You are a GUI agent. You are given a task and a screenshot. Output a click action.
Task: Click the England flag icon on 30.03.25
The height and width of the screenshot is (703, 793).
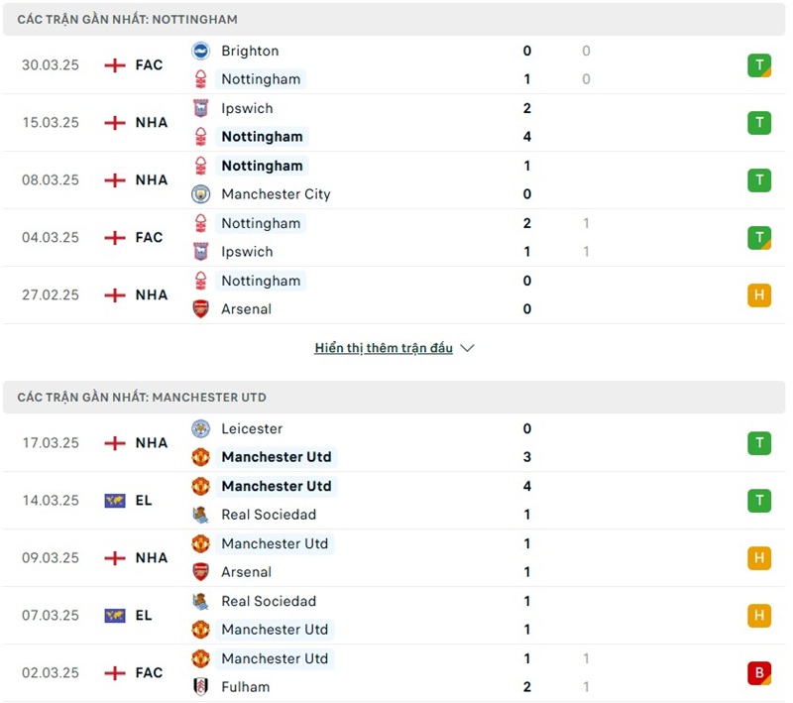click(115, 65)
